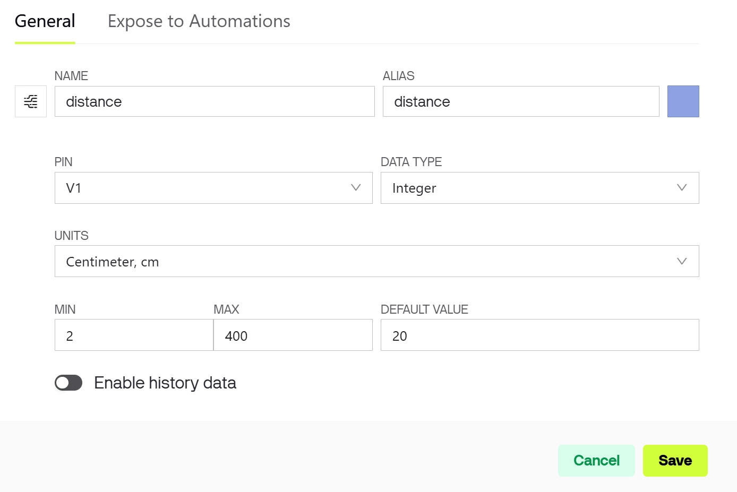Click the datastream icon picker button
737x492 pixels.
31,101
